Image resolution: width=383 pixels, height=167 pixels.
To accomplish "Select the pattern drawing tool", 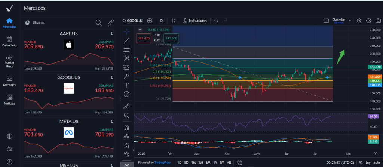I will pos(126,58).
